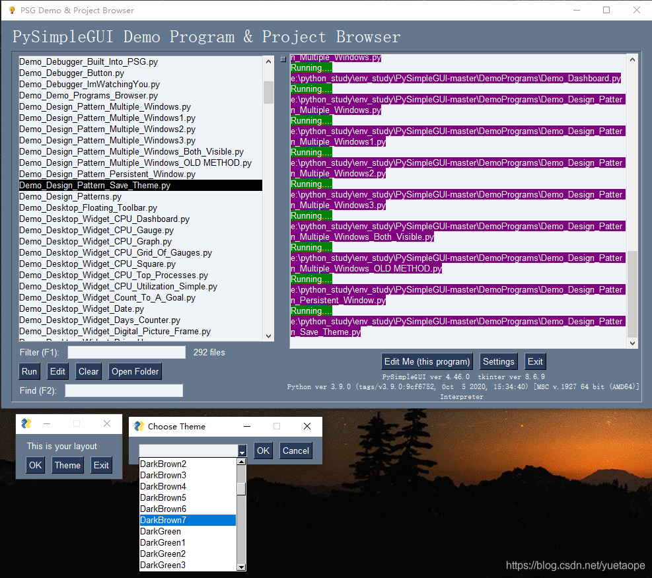Choose DarkBrown6 from theme dropdown
The width and height of the screenshot is (652, 578).
[188, 509]
